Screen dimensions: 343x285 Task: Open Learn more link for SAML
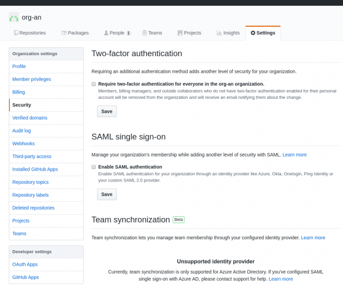pyautogui.click(x=295, y=155)
